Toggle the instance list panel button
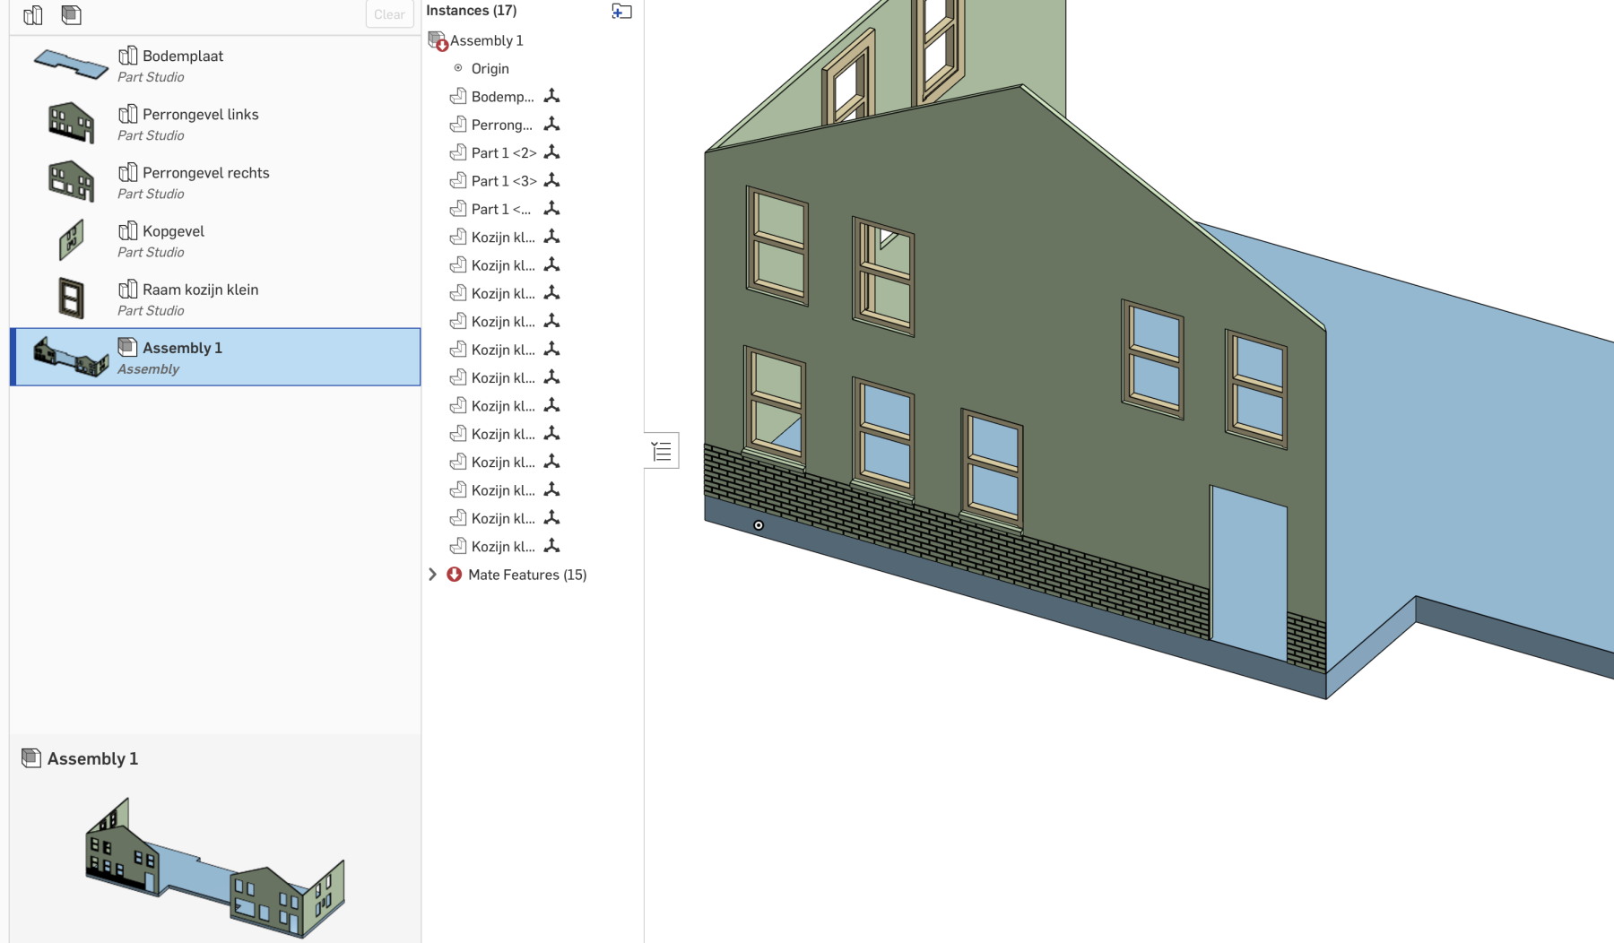Viewport: 1614px width, 943px height. point(662,451)
